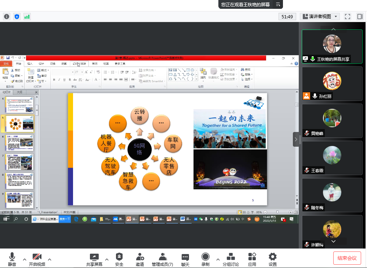Start recording the meeting
The height and width of the screenshot is (268, 367).
click(x=206, y=257)
